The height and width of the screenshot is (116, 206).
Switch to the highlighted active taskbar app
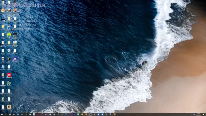point(90,114)
